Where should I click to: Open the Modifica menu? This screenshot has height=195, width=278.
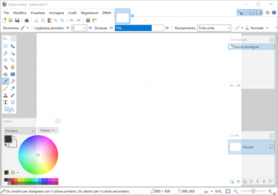pyautogui.click(x=20, y=13)
